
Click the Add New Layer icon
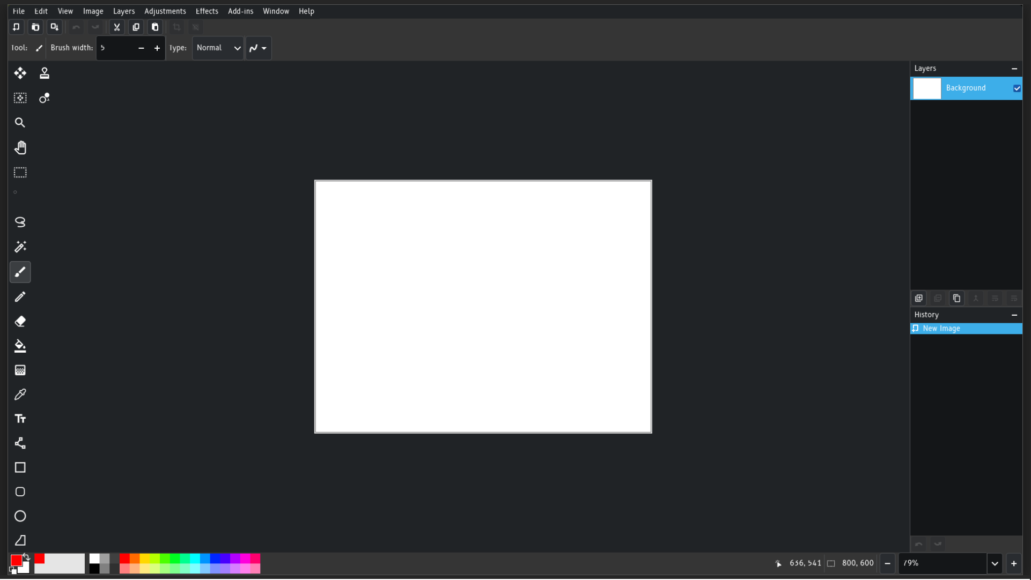click(x=919, y=299)
